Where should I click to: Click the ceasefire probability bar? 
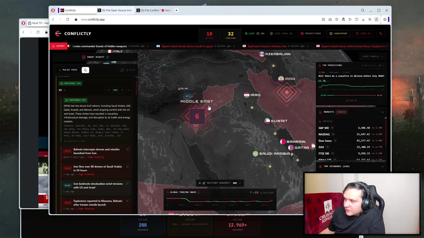pyautogui.click(x=351, y=95)
